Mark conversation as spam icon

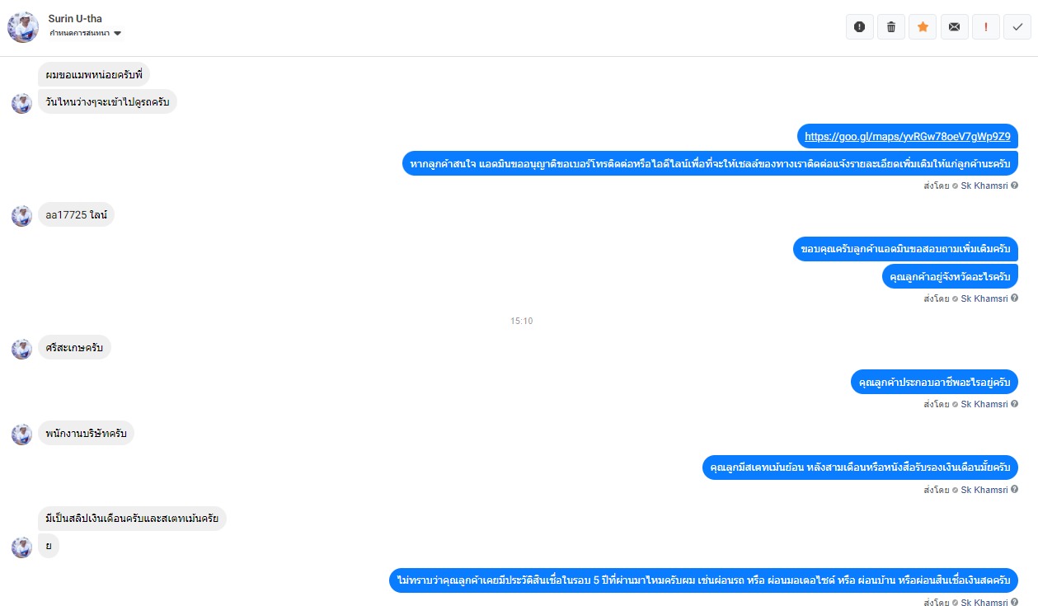(860, 27)
